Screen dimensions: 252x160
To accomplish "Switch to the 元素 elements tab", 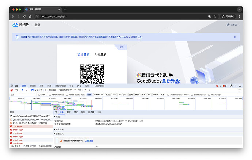I will click(49, 86).
